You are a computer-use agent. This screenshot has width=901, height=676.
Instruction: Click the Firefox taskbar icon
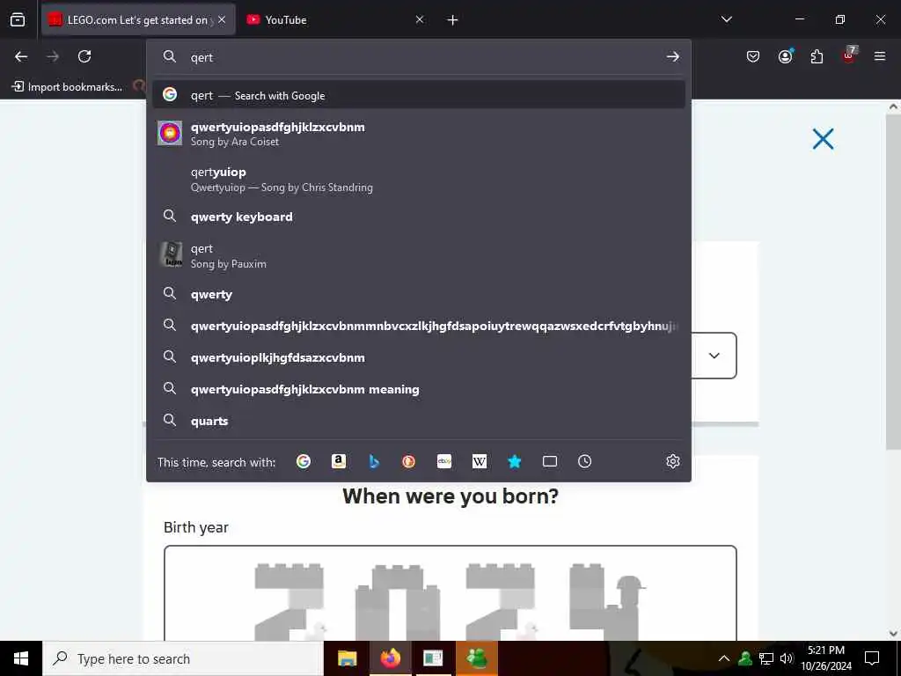coord(390,658)
